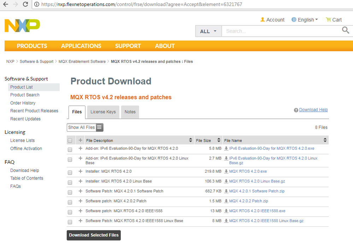This screenshot has width=353, height=251.
Task: Check the IPv6 Evaluation Linux Base row
Action: pyautogui.click(x=70, y=159)
